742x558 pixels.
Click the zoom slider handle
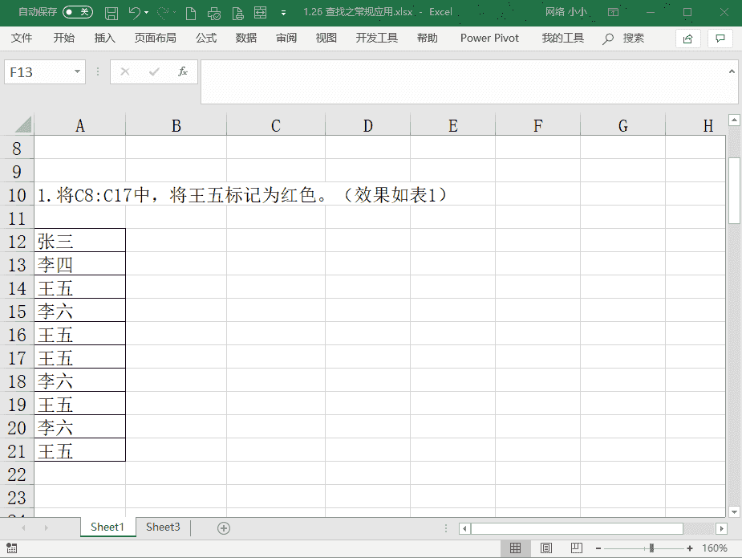(x=651, y=548)
